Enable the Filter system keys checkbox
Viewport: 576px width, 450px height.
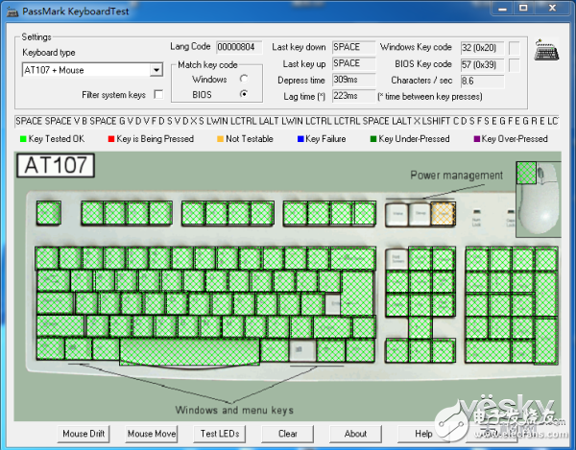158,94
